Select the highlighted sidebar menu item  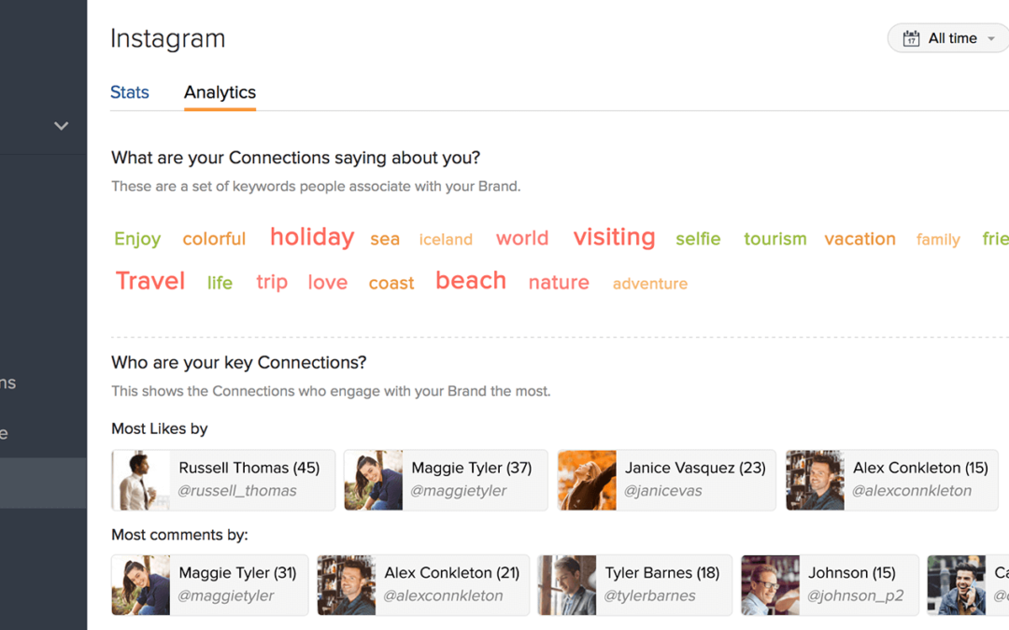tap(43, 483)
